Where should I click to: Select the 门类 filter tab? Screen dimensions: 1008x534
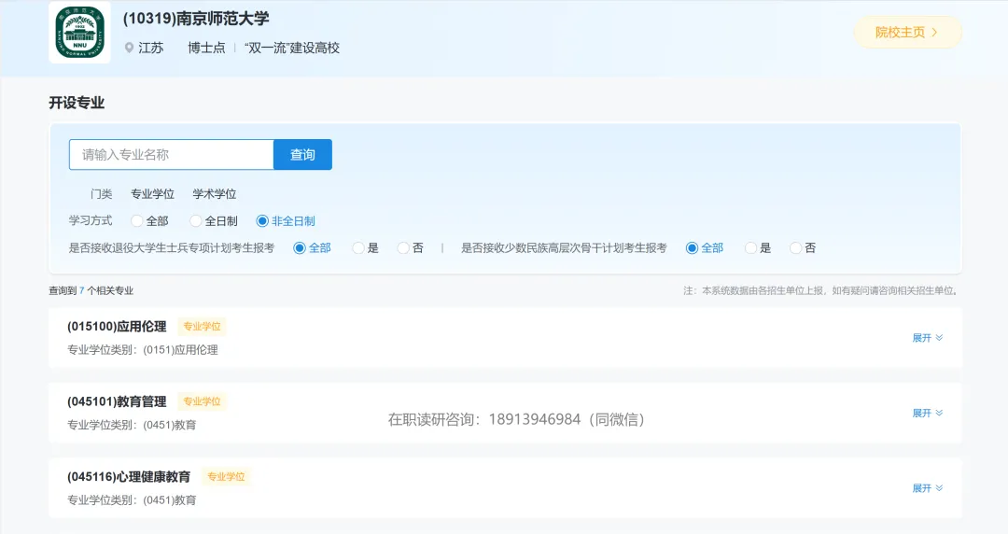tap(101, 193)
